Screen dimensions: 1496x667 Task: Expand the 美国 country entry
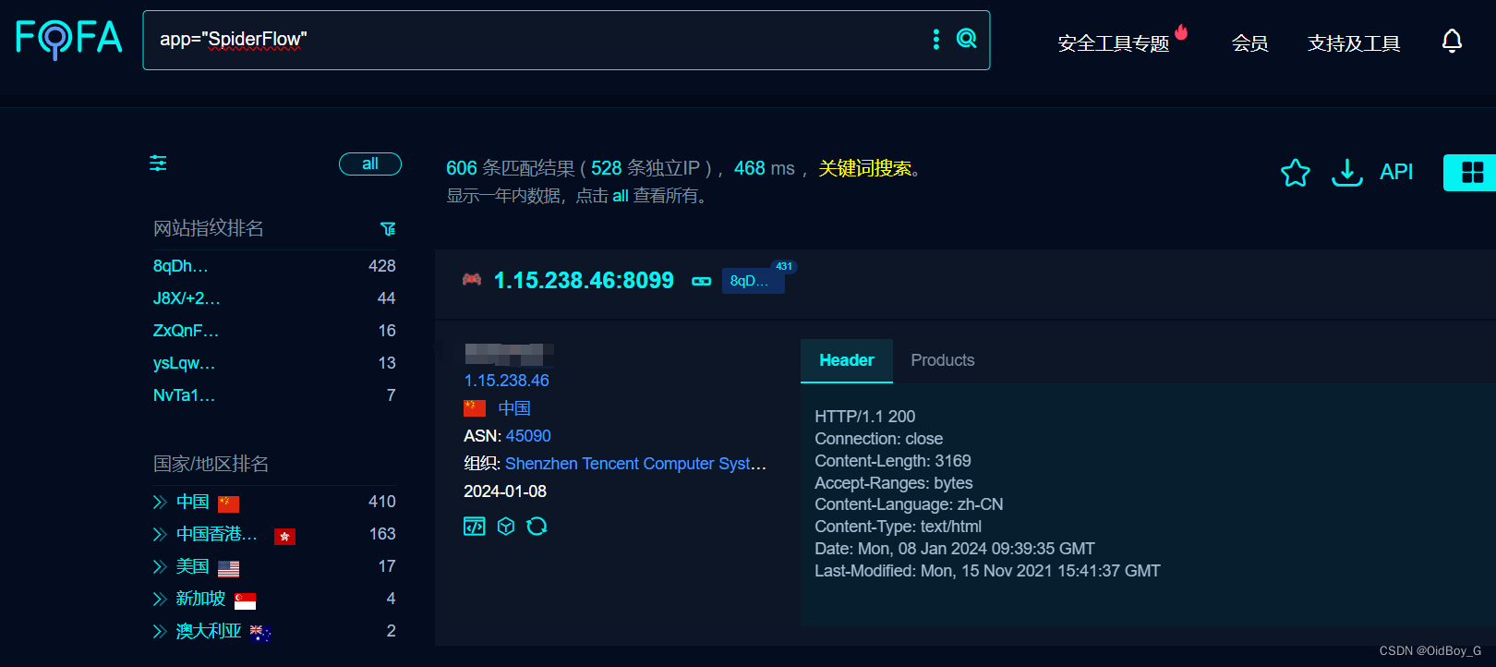[160, 566]
